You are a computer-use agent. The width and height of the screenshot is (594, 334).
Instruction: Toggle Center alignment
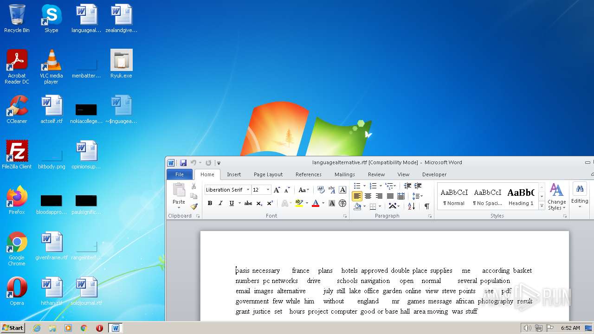pos(368,196)
